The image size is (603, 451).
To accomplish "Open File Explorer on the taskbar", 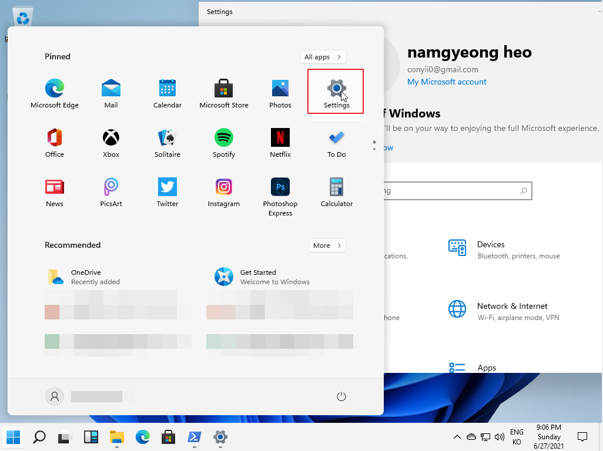I will click(x=116, y=437).
